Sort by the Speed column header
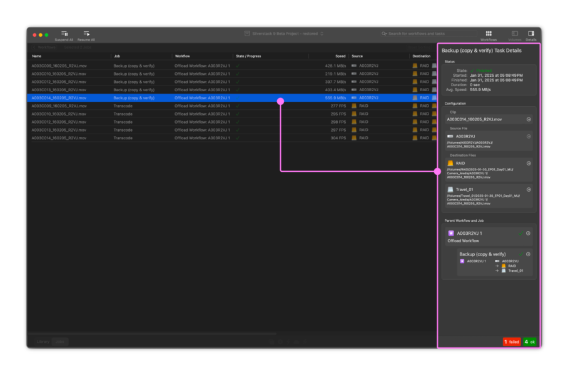Viewport: 568px width, 371px height. tap(340, 56)
